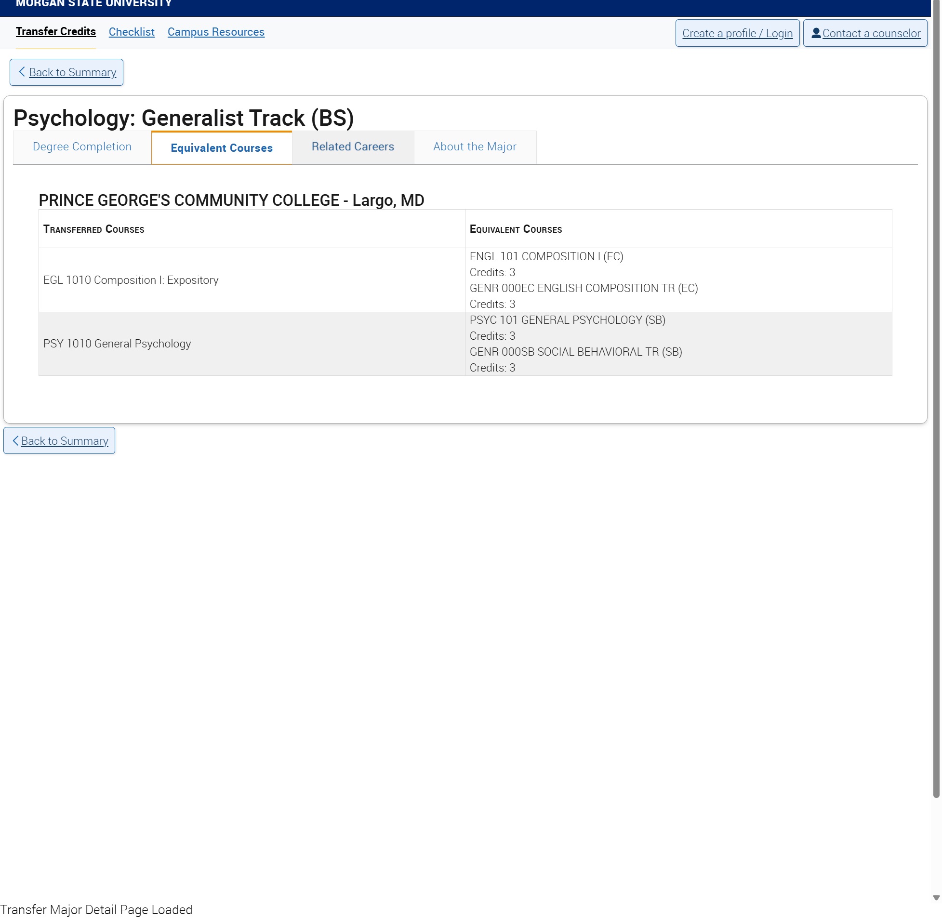Viewport: 942px width, 918px height.
Task: Click the chevron in top Back to Summary
Action: [x=22, y=72]
